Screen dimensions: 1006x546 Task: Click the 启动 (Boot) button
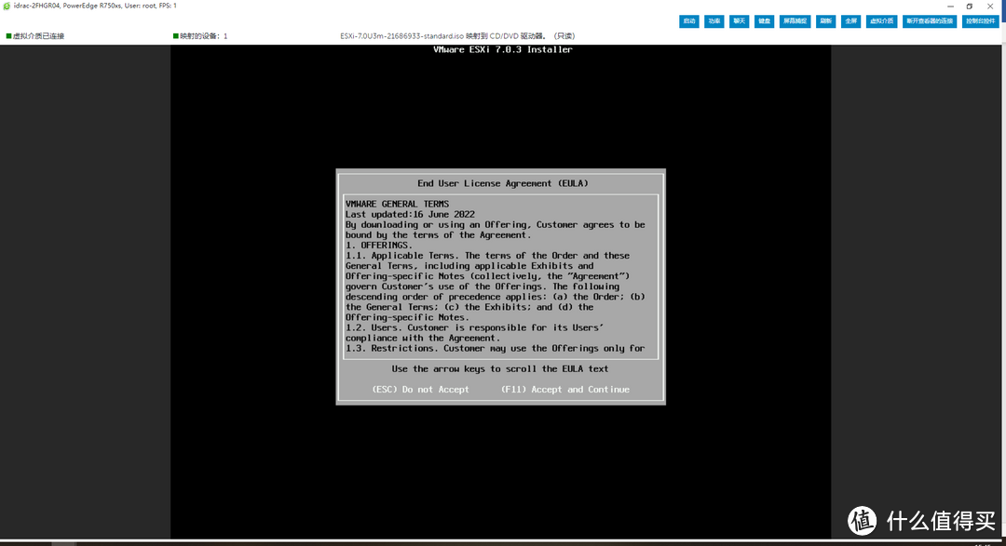point(689,21)
